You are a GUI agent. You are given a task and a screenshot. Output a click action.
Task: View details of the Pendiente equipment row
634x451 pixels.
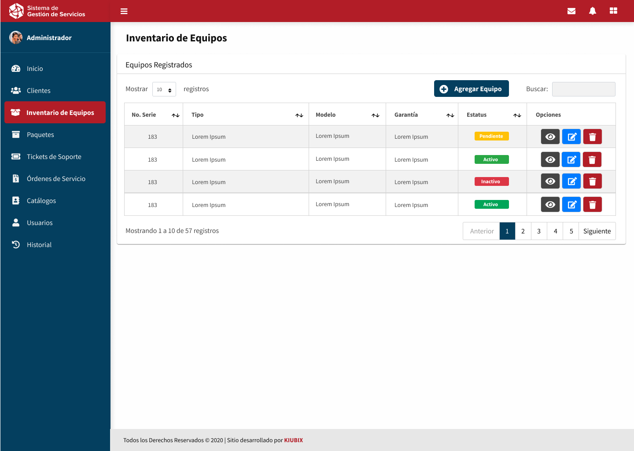click(550, 137)
